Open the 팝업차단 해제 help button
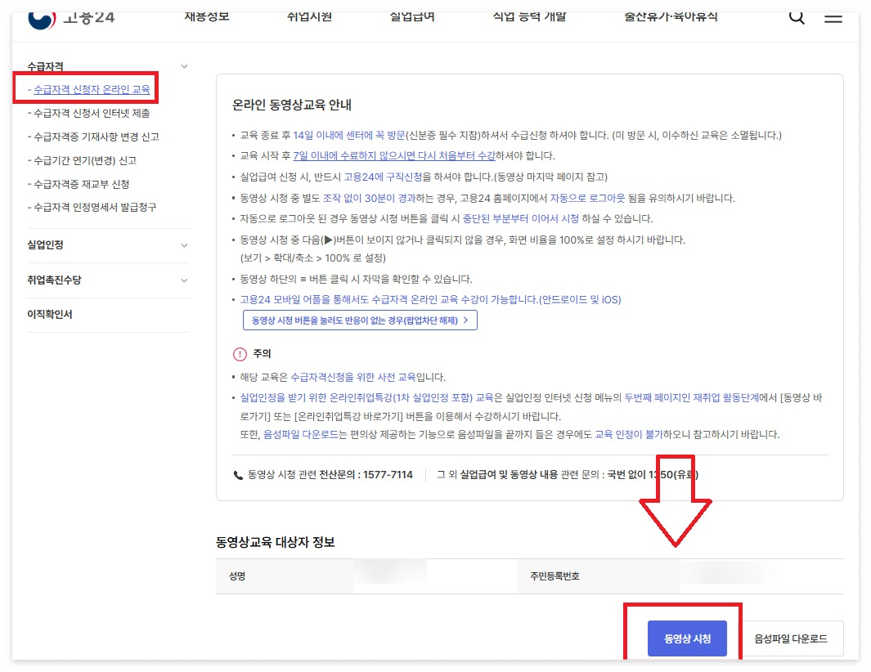 (360, 320)
